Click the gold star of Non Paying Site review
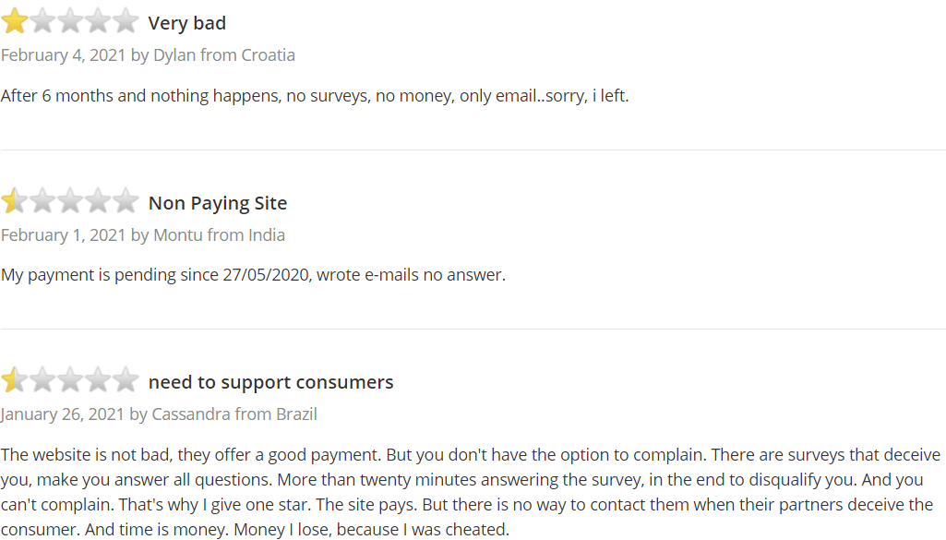 coord(15,201)
